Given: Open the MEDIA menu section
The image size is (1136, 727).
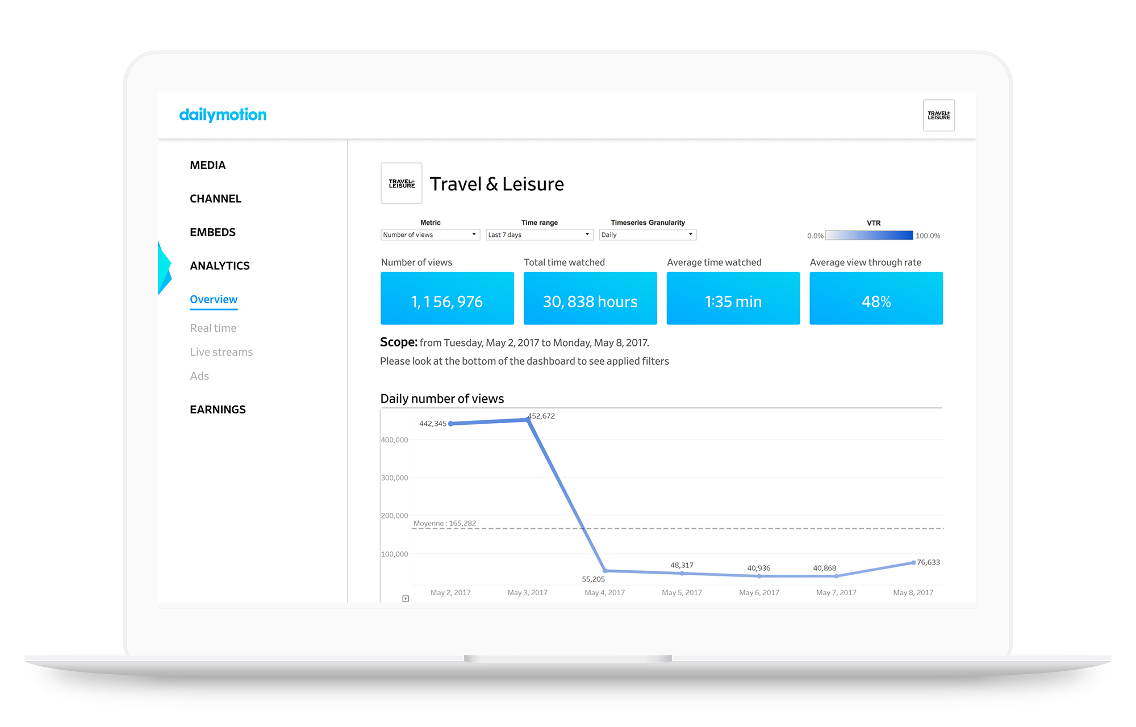Looking at the screenshot, I should point(207,165).
